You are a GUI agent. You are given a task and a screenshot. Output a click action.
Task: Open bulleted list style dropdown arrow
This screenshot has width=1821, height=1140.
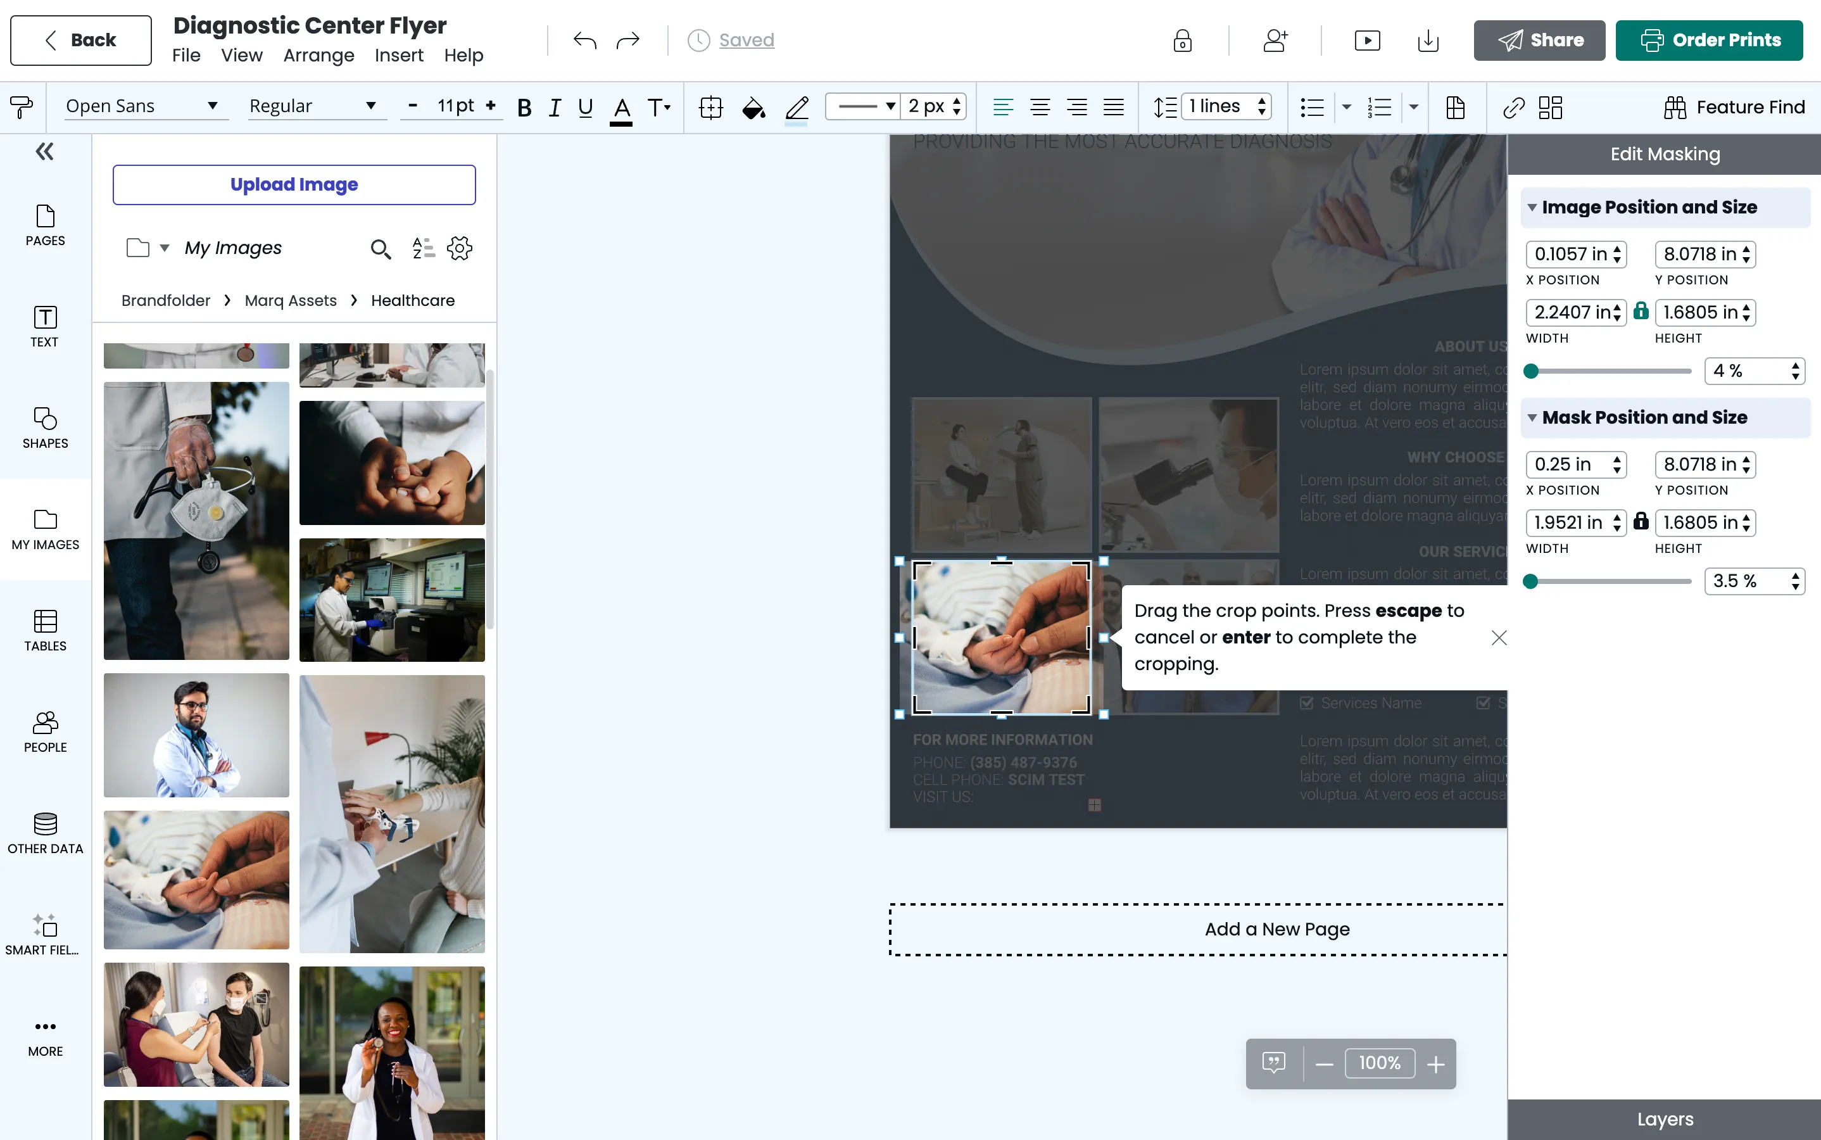click(x=1346, y=107)
